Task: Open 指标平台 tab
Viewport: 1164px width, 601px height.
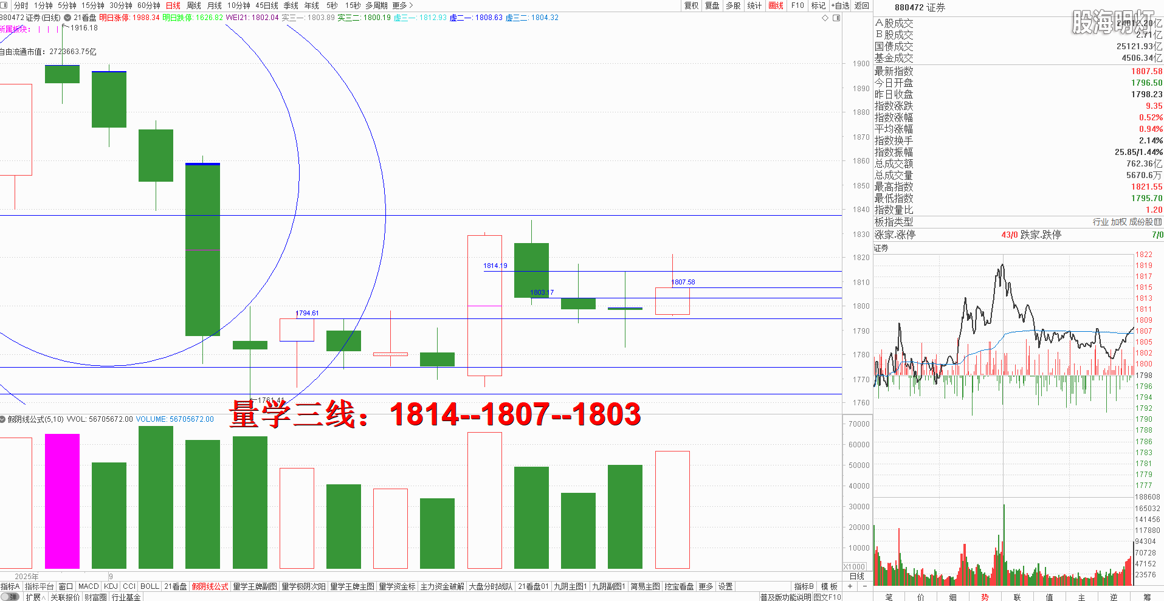Action: click(40, 586)
